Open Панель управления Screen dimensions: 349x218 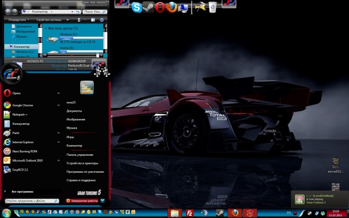pos(80,155)
